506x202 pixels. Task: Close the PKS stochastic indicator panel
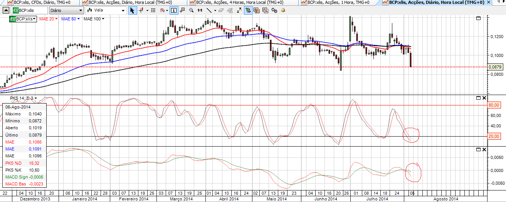pyautogui.click(x=484, y=98)
